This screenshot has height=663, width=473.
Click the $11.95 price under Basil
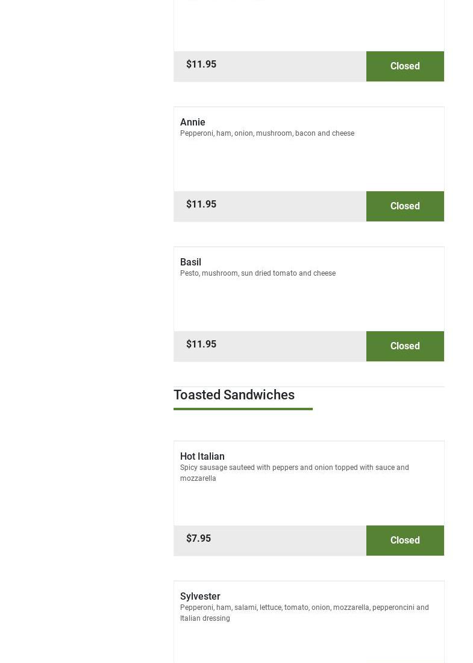201,344
